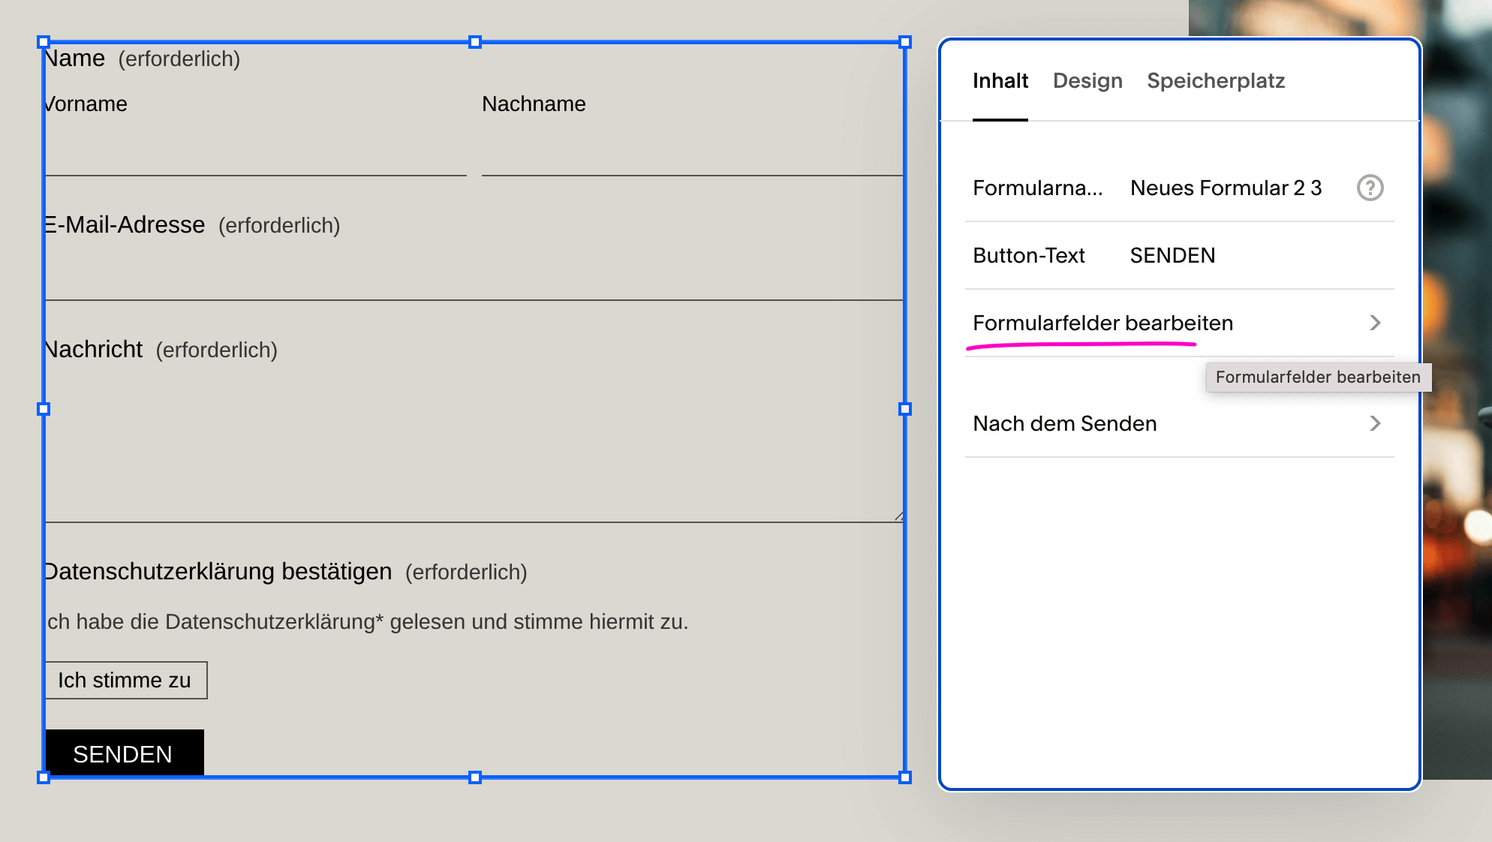This screenshot has width=1492, height=842.
Task: Open the Speicherplatz tab
Action: click(1215, 81)
